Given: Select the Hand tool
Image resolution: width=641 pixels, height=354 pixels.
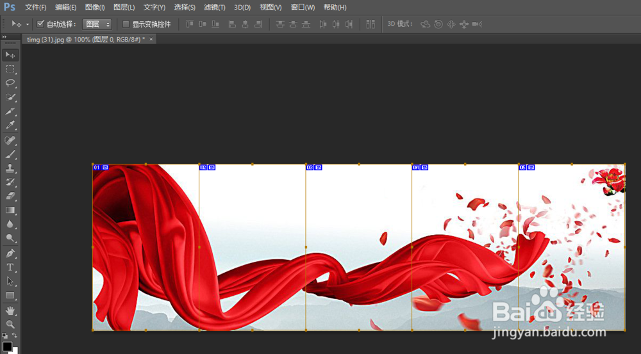Looking at the screenshot, I should (10, 310).
